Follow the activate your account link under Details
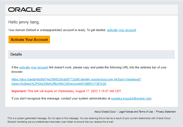Image resolution: width=183 pixels, height=127 pixels. click(34, 67)
